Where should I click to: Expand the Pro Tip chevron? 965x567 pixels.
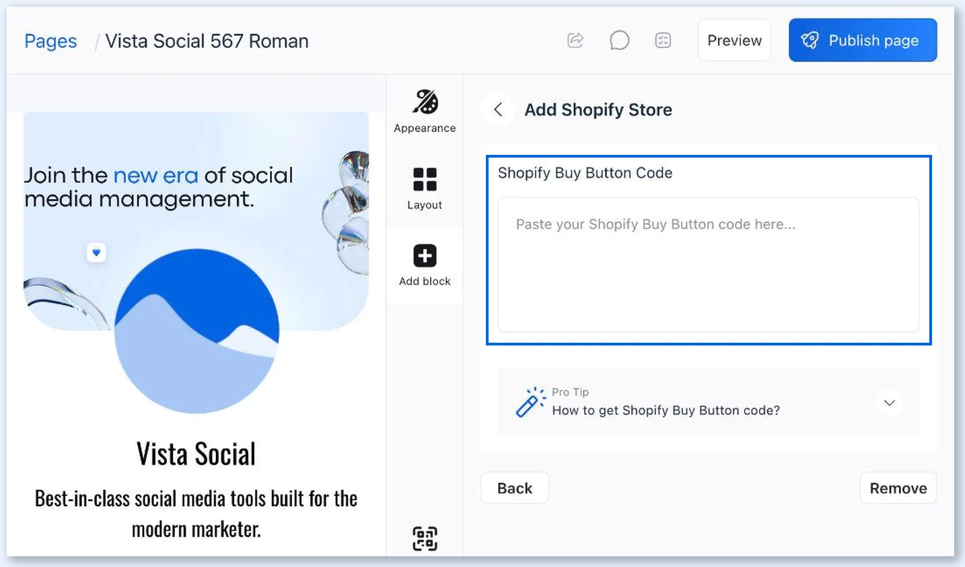coord(890,403)
